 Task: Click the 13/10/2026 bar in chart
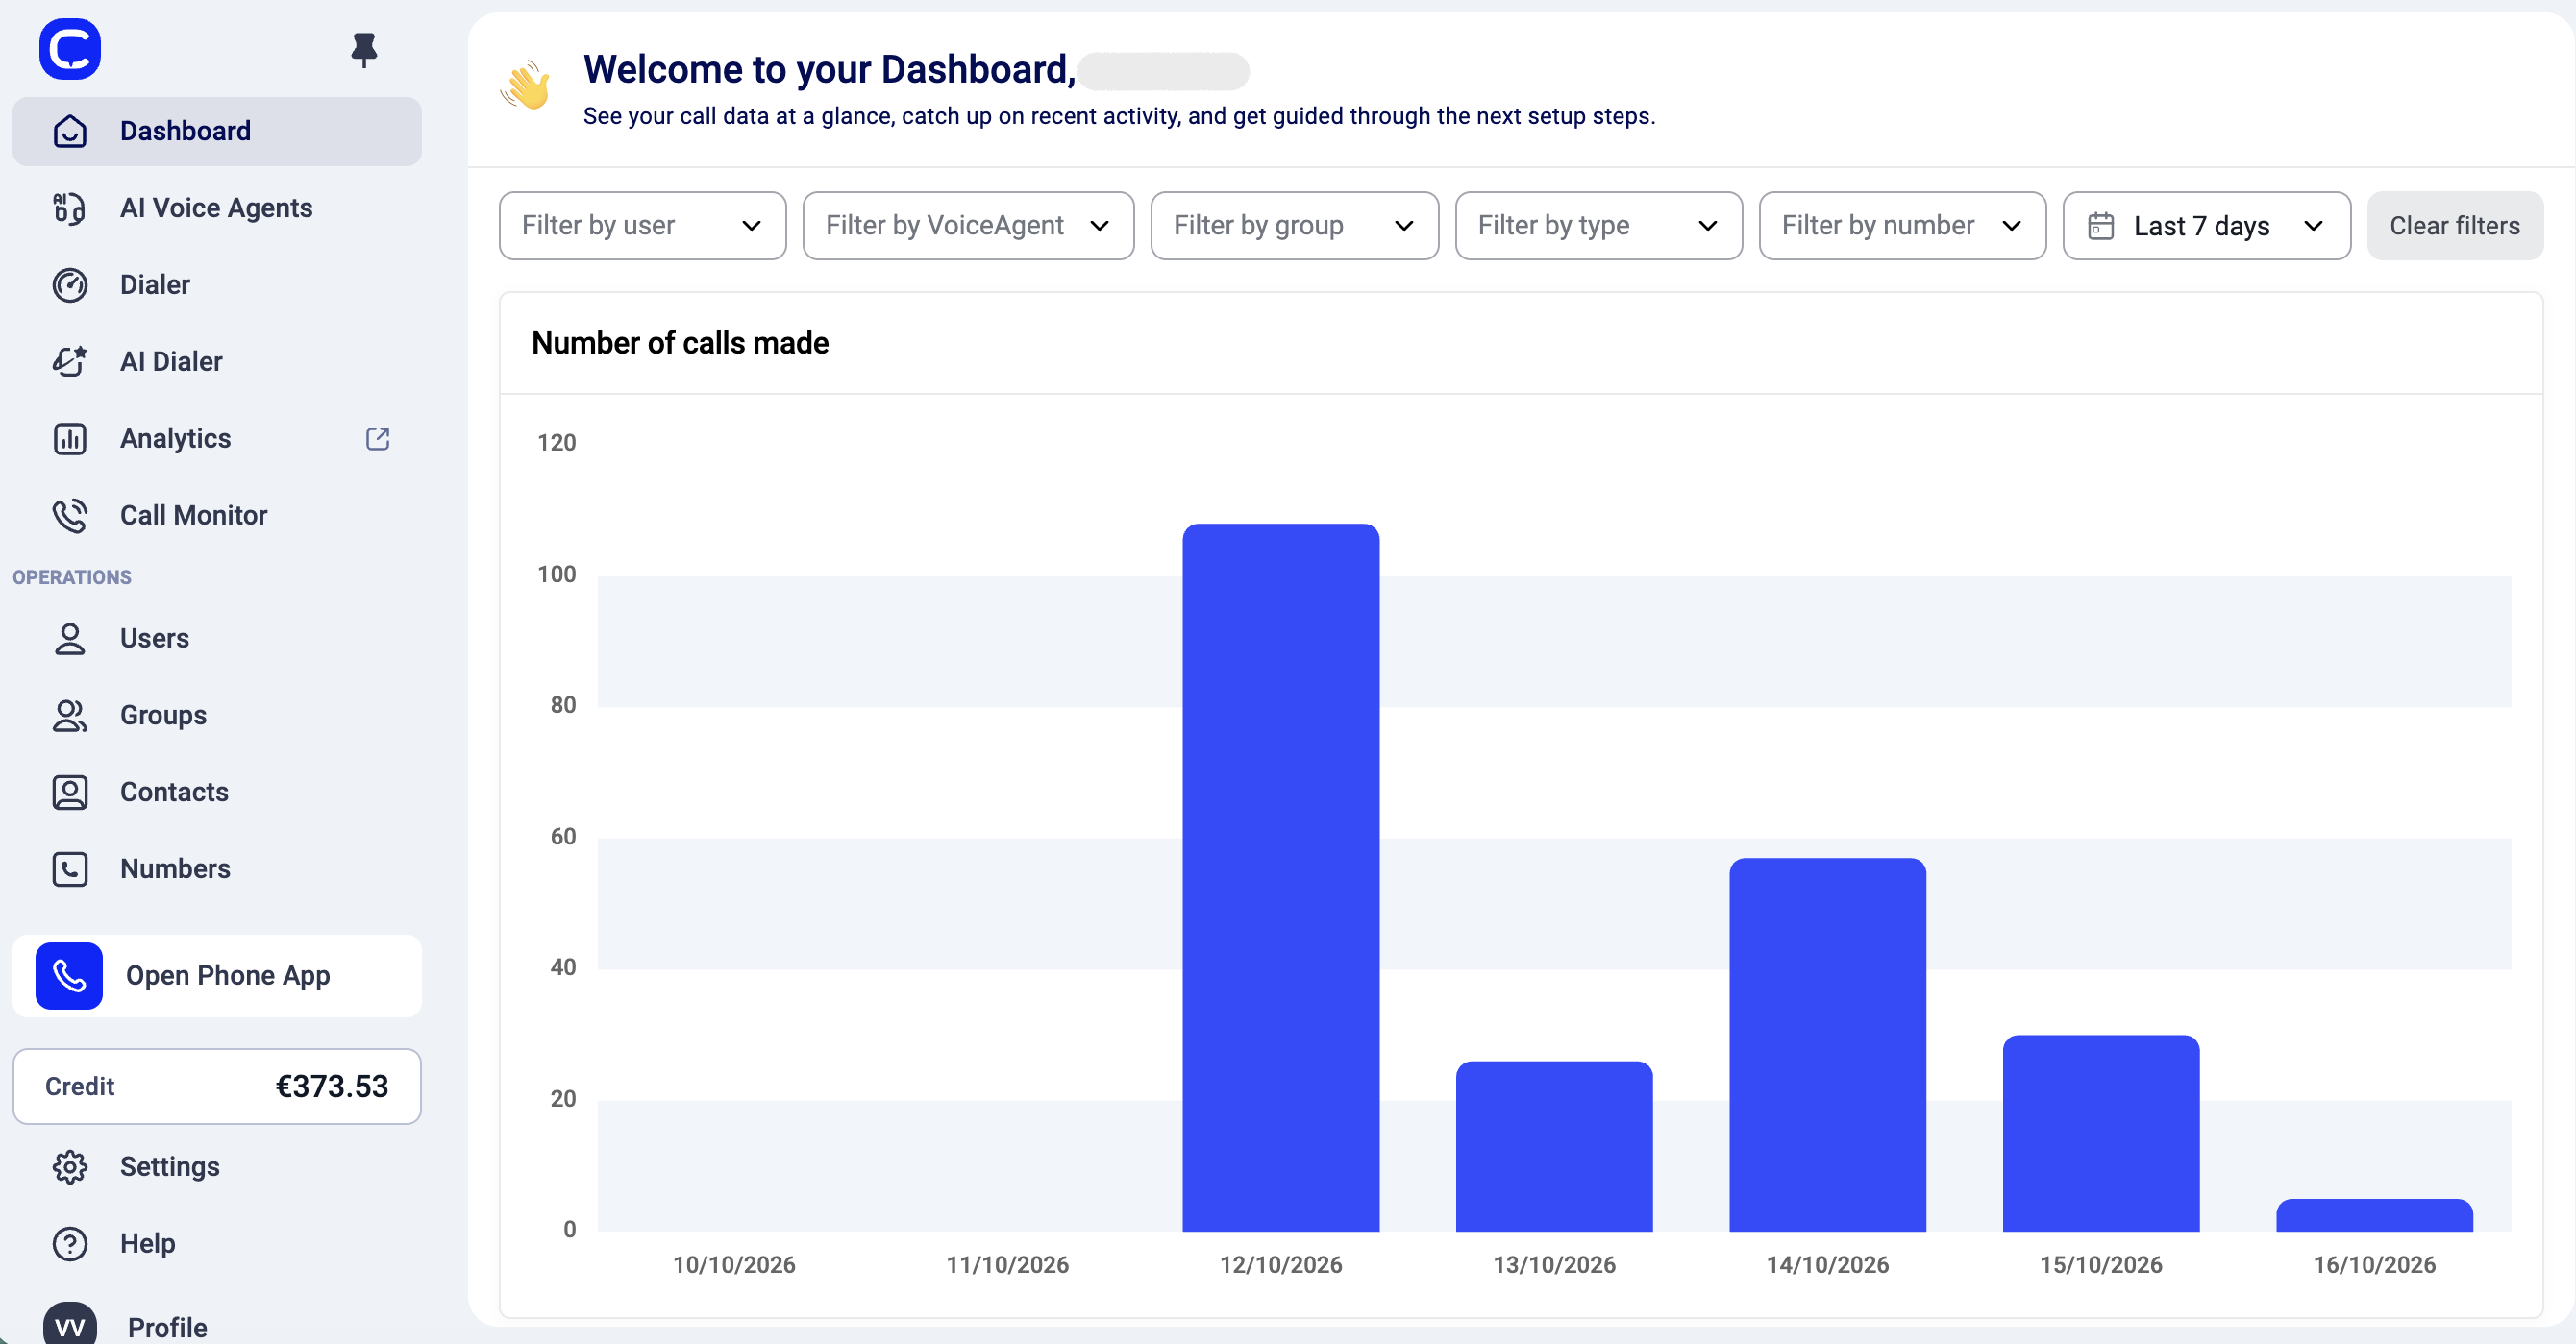[1554, 1146]
